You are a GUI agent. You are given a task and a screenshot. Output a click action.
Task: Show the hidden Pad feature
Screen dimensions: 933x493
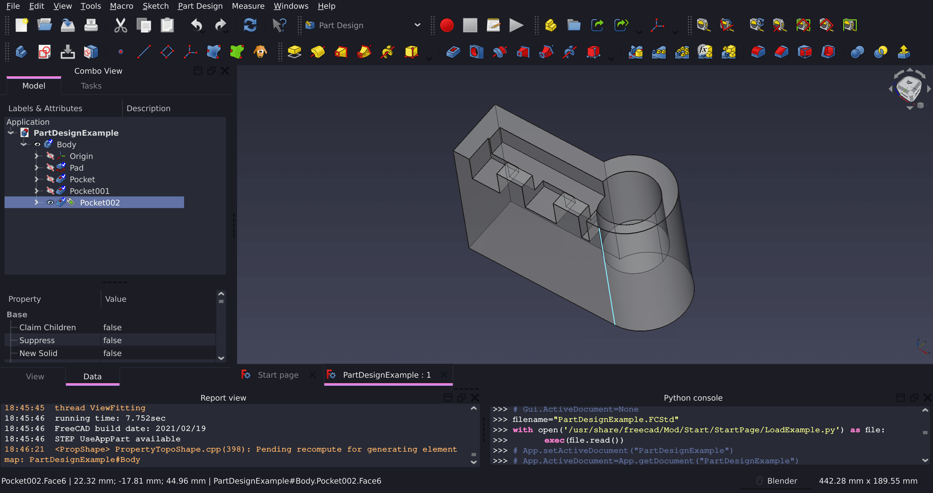[x=50, y=167]
